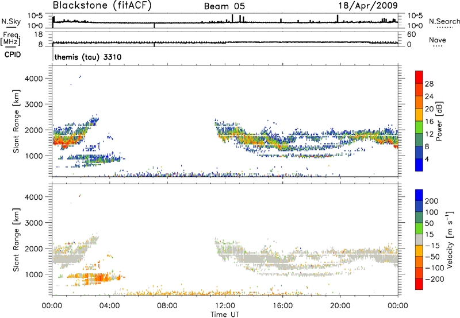460x318 pixels.
Task: Click the '3000' tick on the velocity panel axis
Action: [34, 223]
